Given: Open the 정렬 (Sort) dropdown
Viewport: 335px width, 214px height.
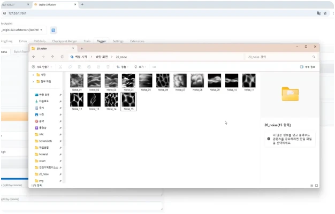Looking at the screenshot, I should click(123, 67).
